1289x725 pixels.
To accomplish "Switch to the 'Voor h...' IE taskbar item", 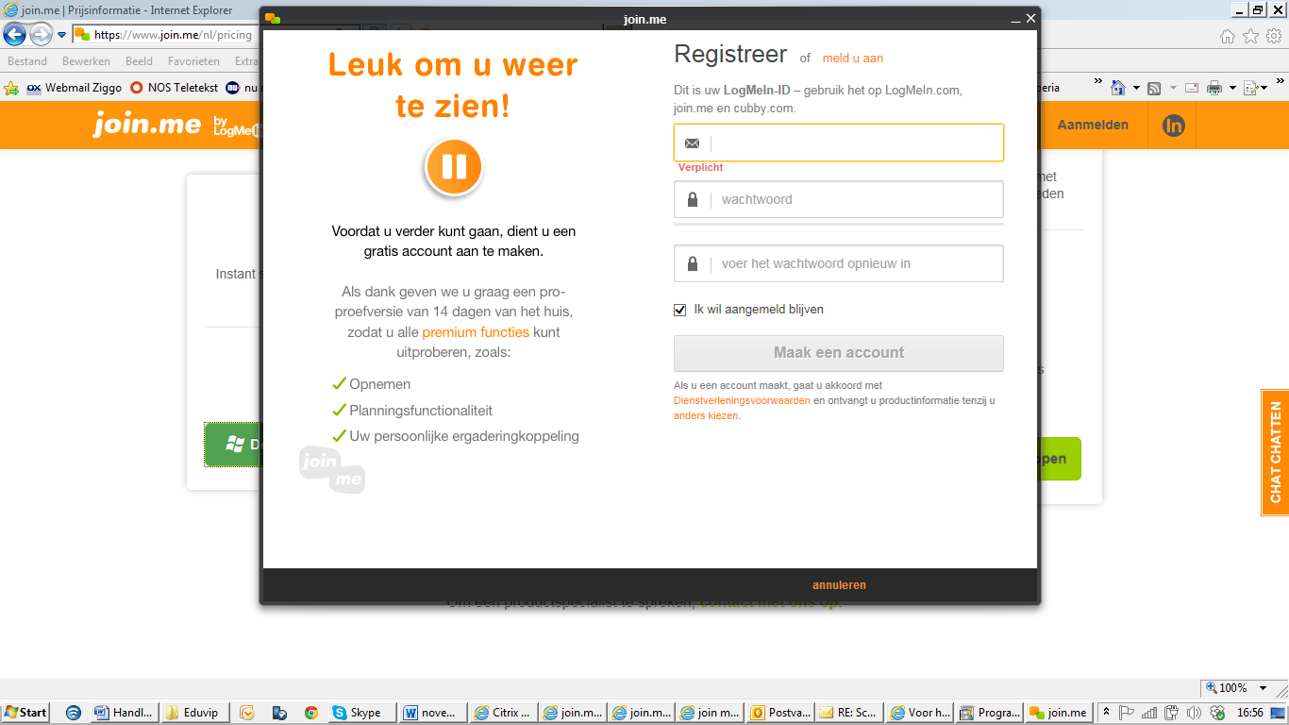I will 919,713.
